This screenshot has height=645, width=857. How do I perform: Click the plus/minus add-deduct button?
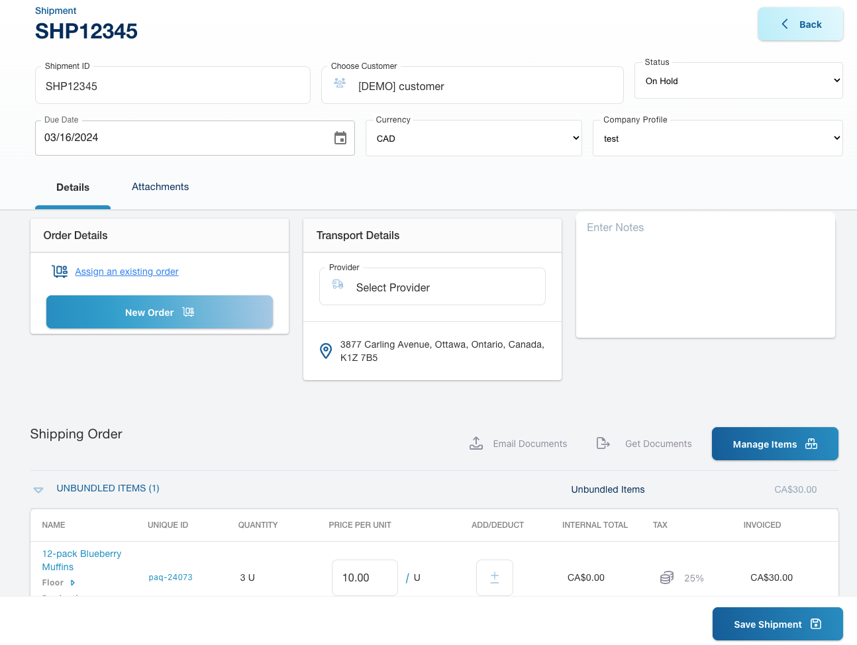494,577
